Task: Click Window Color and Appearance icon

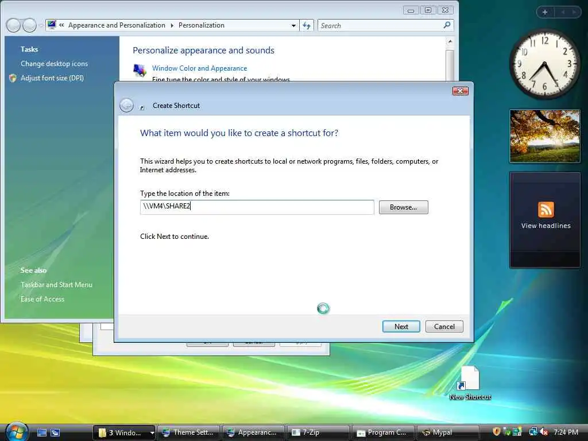Action: 140,70
